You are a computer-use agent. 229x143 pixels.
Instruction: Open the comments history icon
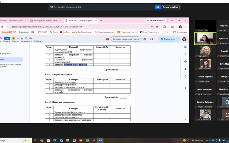click(x=145, y=39)
